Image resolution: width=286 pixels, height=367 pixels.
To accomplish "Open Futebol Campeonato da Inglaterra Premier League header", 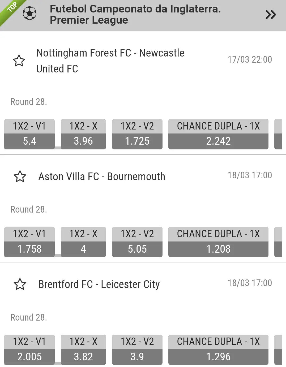I will click(x=135, y=15).
